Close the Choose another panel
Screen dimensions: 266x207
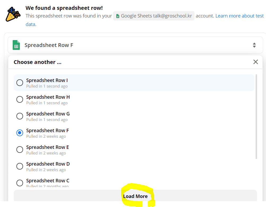pyautogui.click(x=255, y=62)
